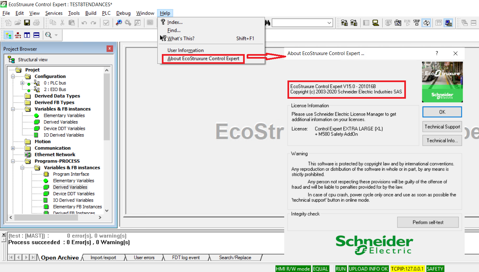
Task: Switch to Functional View hierarchy icon
Action: coord(18,35)
